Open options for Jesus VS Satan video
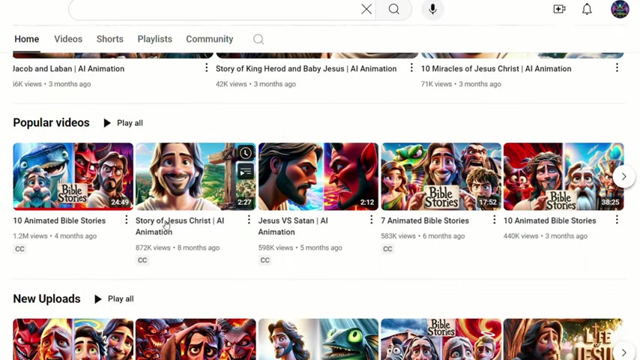Viewport: 640px width, 360px height. [x=371, y=220]
